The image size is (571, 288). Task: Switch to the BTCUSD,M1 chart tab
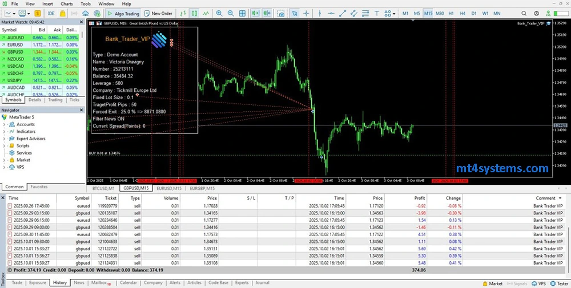[103, 188]
